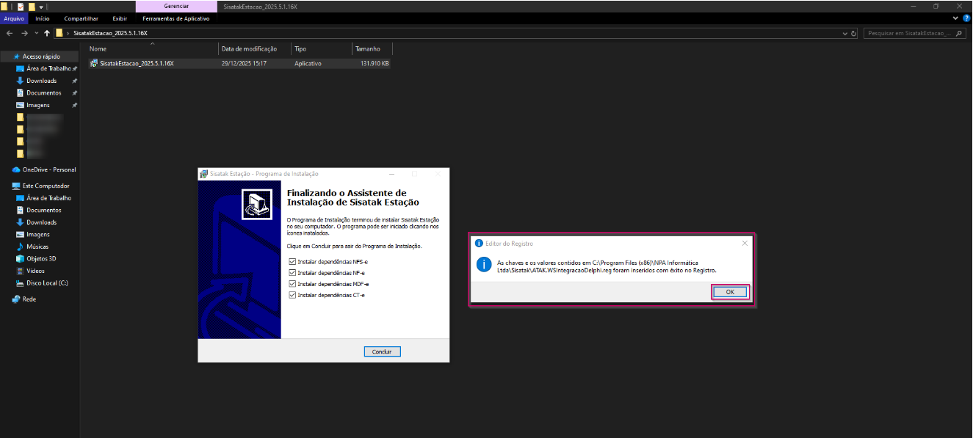Open pinned Downloads under Acesso rápido
The height and width of the screenshot is (438, 973).
(41, 81)
